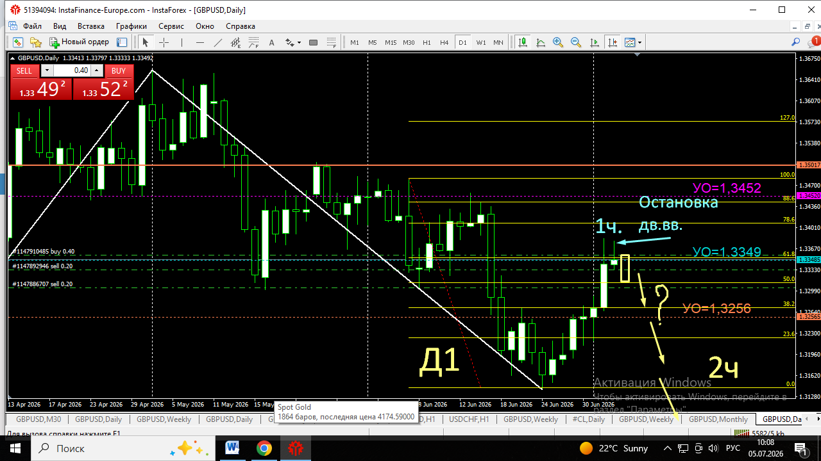Image resolution: width=821 pixels, height=461 pixels.
Task: Switch timeframe to M1
Action: coord(355,42)
